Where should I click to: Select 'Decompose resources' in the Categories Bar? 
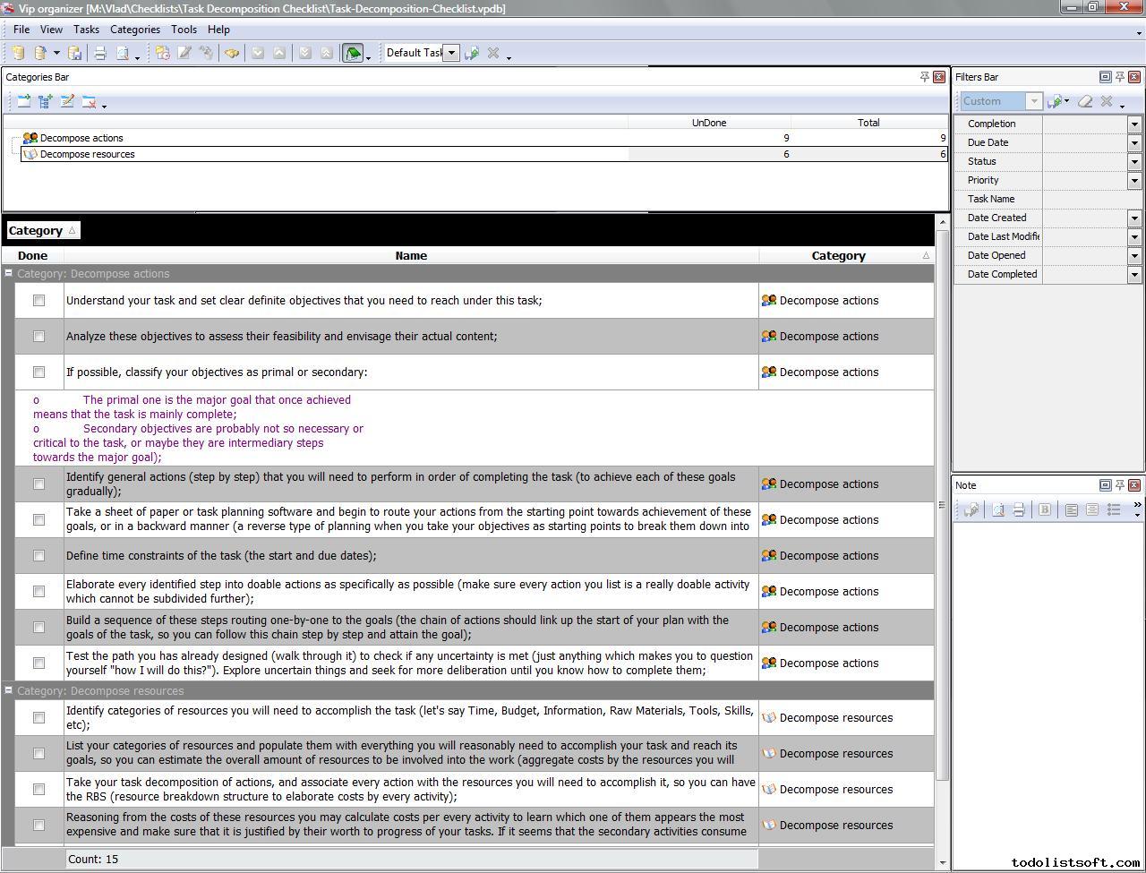[x=87, y=154]
